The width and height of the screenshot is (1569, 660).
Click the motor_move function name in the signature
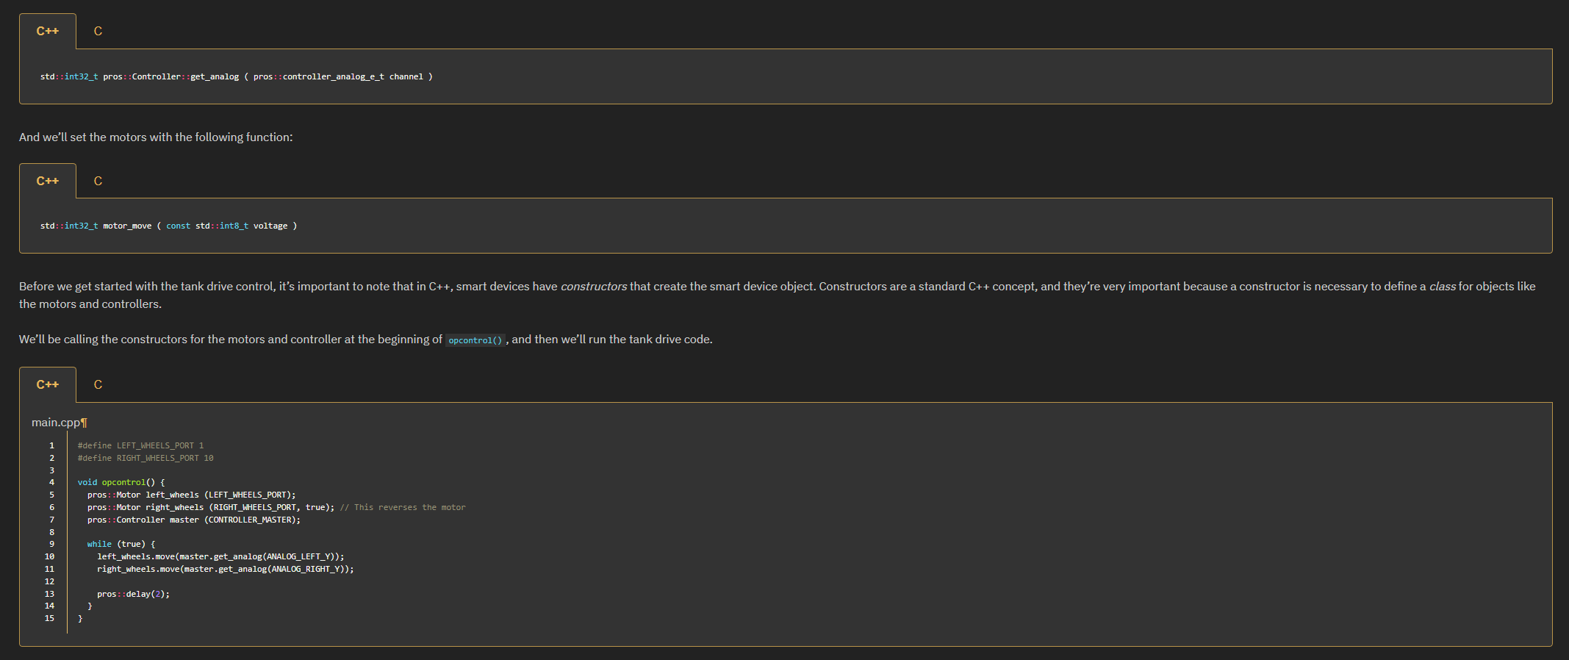pos(127,226)
